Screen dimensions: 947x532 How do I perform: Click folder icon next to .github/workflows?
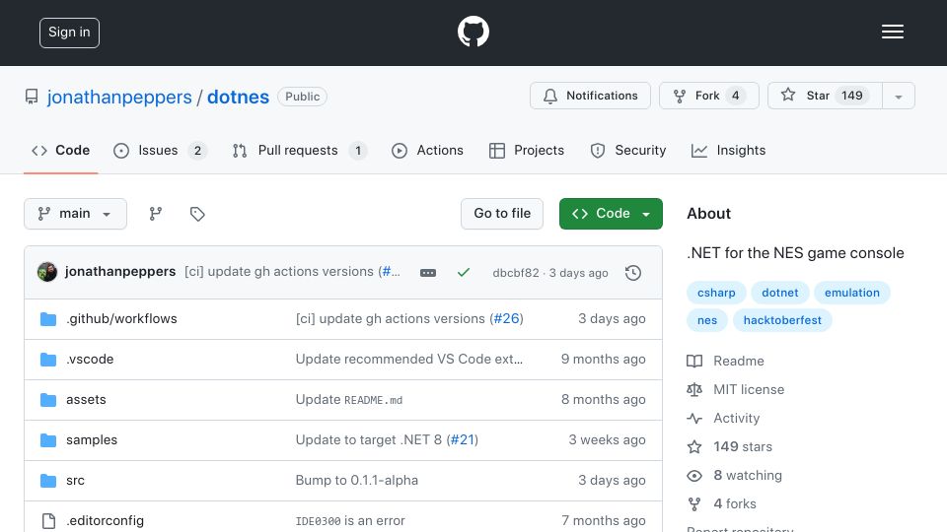click(x=48, y=318)
